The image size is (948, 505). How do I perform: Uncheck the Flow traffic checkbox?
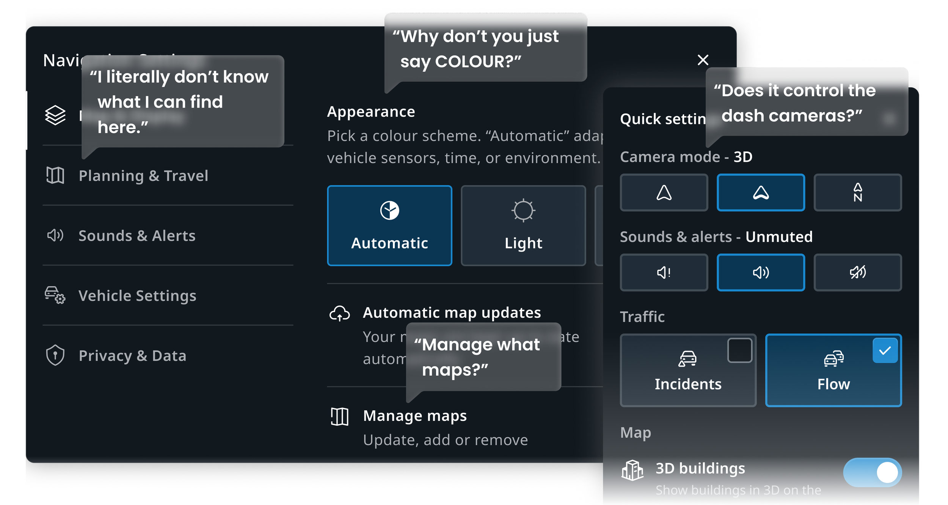pyautogui.click(x=885, y=350)
